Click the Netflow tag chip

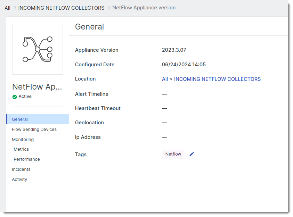click(x=173, y=154)
